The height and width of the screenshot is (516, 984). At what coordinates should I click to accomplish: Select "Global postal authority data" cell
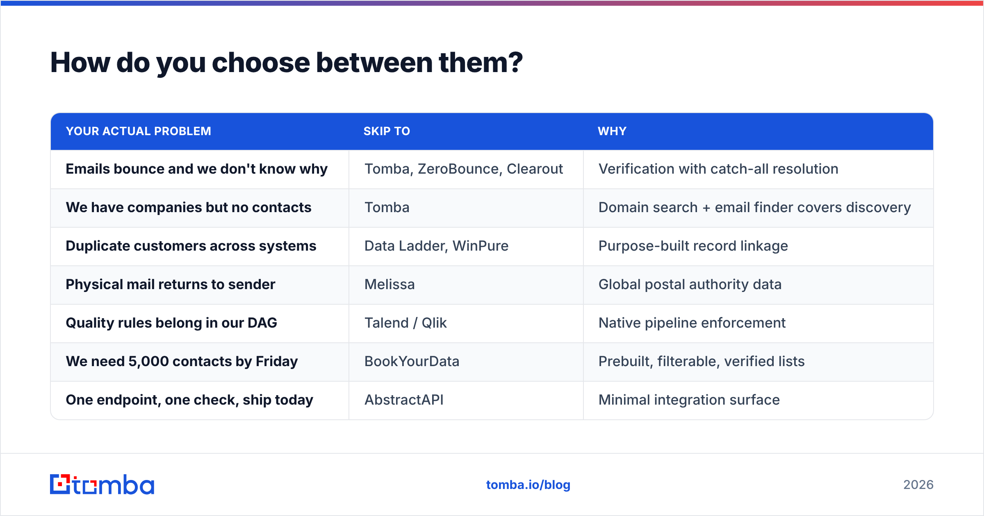758,285
